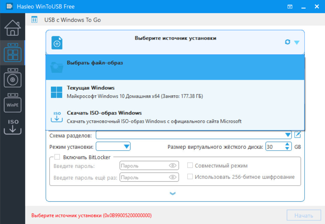Screen dimensions: 325x224
Task: Click the Windows logo next to Текущая Windows
Action: pos(57,92)
